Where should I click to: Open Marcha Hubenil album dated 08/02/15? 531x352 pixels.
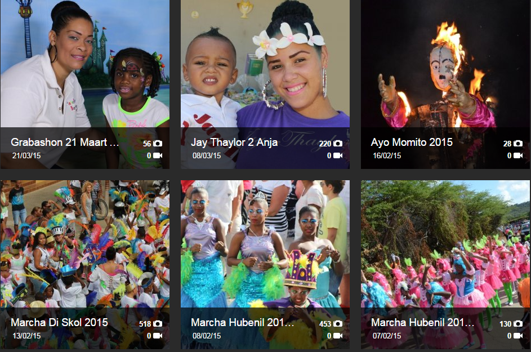point(242,323)
